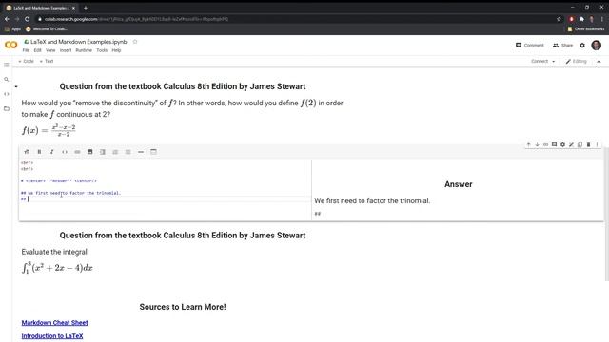
Task: Toggle heading formatting in text cell toolbar
Action: pyautogui.click(x=27, y=152)
